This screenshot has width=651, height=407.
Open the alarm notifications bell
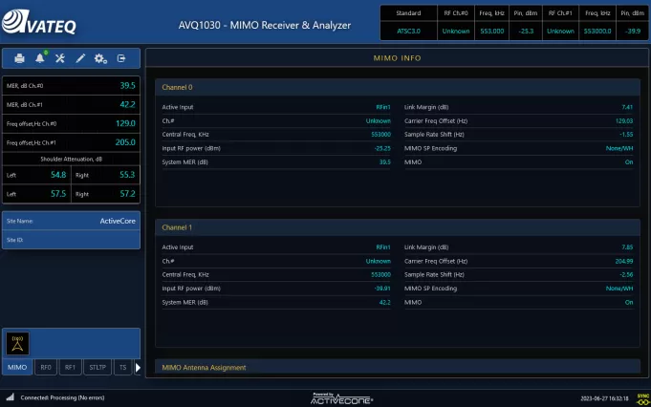point(40,58)
